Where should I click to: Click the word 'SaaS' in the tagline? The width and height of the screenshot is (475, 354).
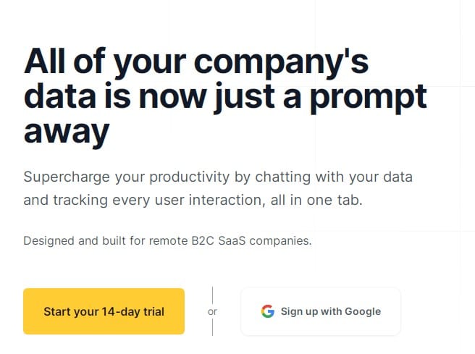pyautogui.click(x=232, y=241)
